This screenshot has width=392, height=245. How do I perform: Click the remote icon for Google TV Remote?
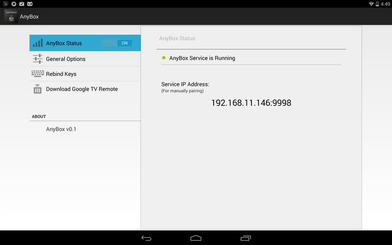[38, 89]
